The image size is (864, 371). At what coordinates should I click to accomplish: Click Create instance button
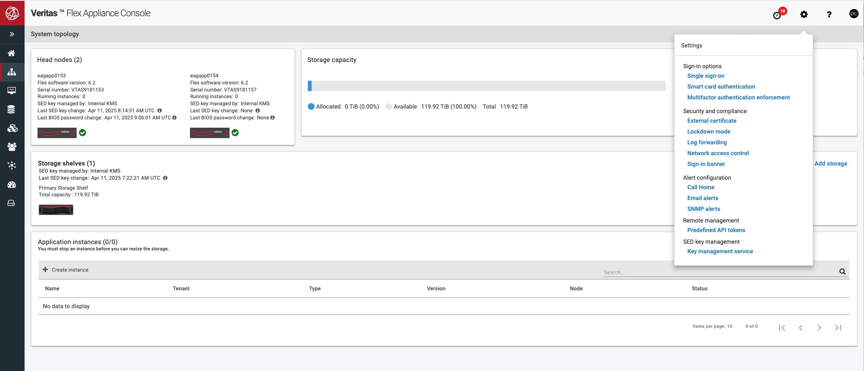point(66,270)
